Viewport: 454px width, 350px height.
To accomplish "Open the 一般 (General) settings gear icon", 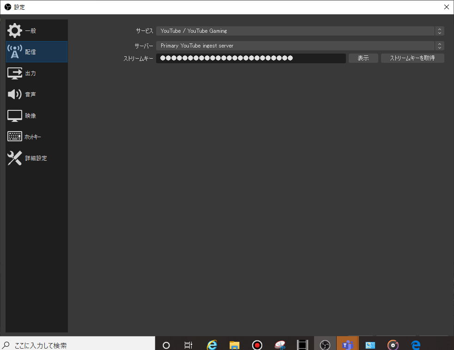I will point(14,30).
